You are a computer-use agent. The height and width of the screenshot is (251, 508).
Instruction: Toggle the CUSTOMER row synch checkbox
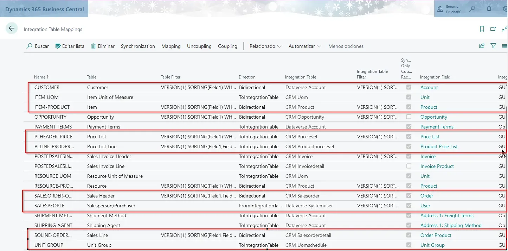[x=409, y=87]
